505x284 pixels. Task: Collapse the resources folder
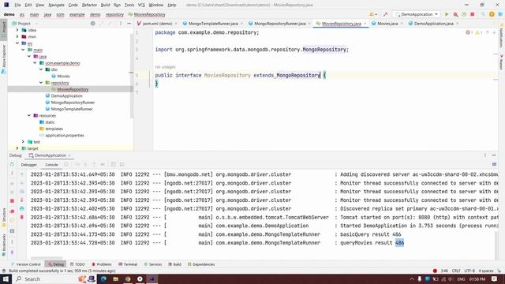coord(29,116)
